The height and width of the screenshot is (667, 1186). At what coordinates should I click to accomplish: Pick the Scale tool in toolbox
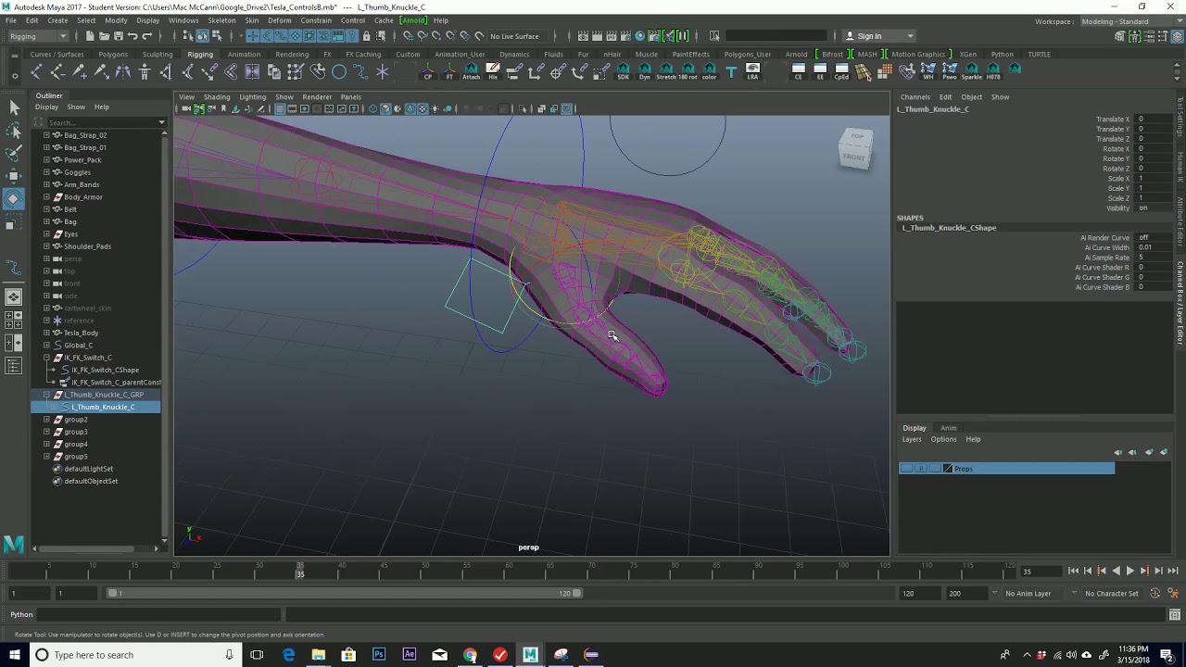point(13,223)
